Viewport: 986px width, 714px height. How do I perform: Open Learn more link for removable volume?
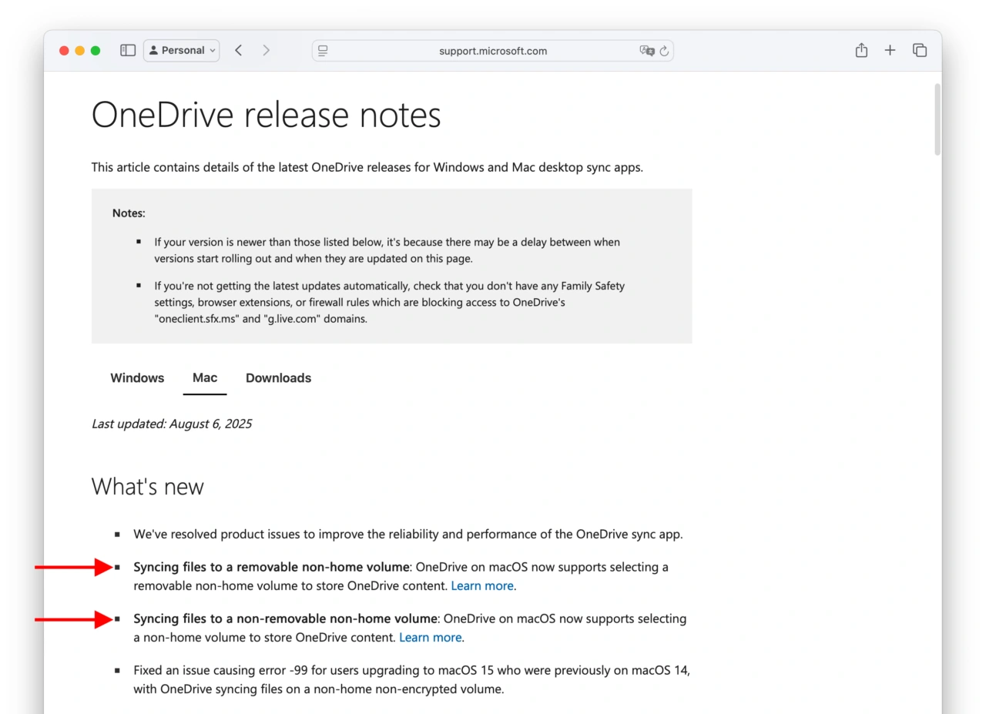coord(482,585)
